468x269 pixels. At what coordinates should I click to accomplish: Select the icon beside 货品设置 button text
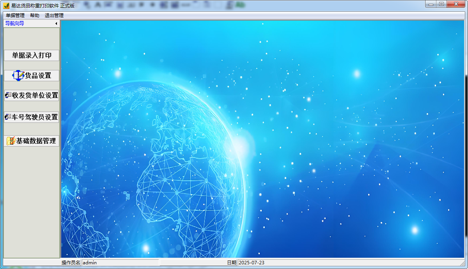(x=18, y=75)
